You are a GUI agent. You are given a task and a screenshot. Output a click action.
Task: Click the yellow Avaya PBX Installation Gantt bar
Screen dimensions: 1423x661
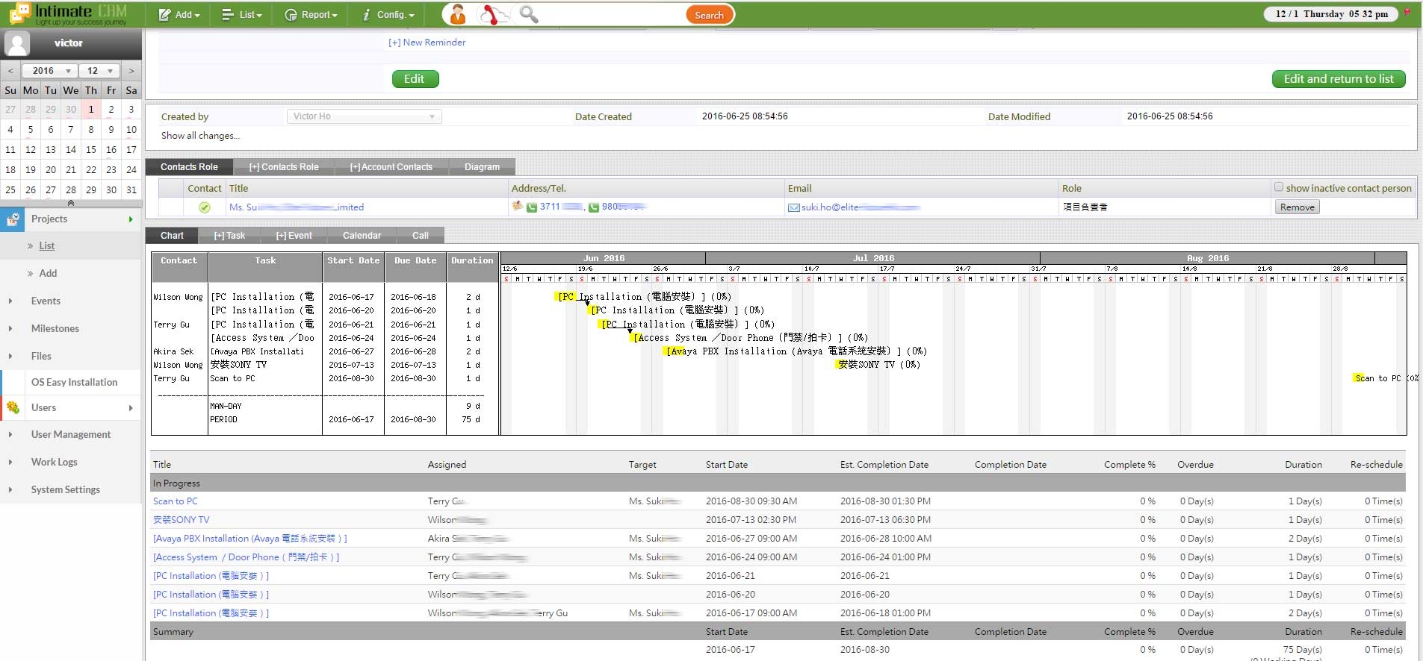point(674,351)
